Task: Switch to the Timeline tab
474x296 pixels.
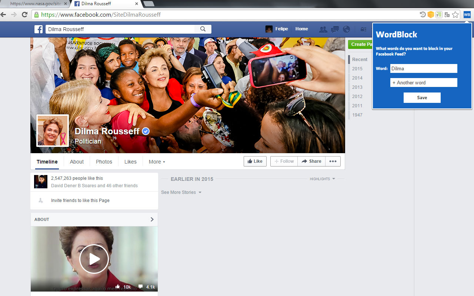Action: 47,162
